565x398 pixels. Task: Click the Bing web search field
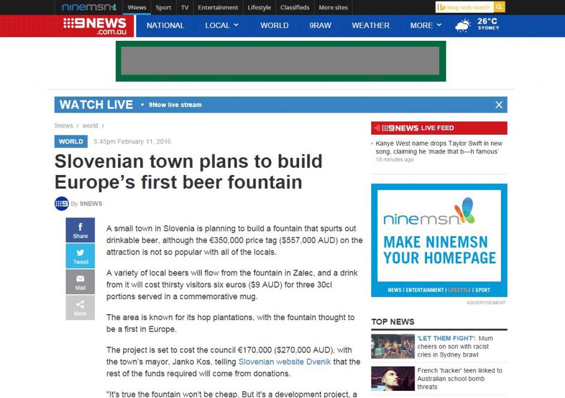[465, 7]
